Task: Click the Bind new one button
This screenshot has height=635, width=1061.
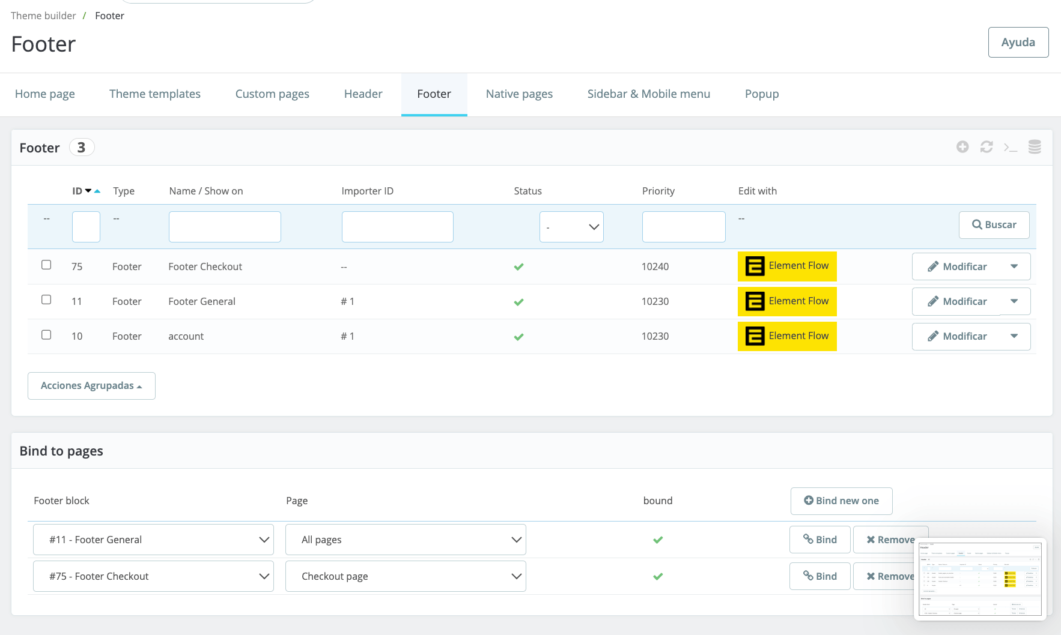Action: 841,501
